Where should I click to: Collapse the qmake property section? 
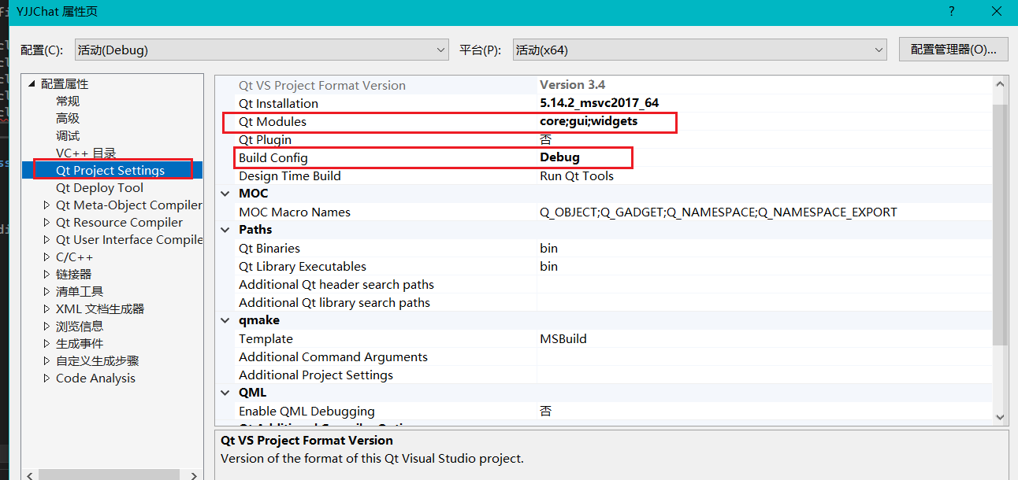[227, 320]
